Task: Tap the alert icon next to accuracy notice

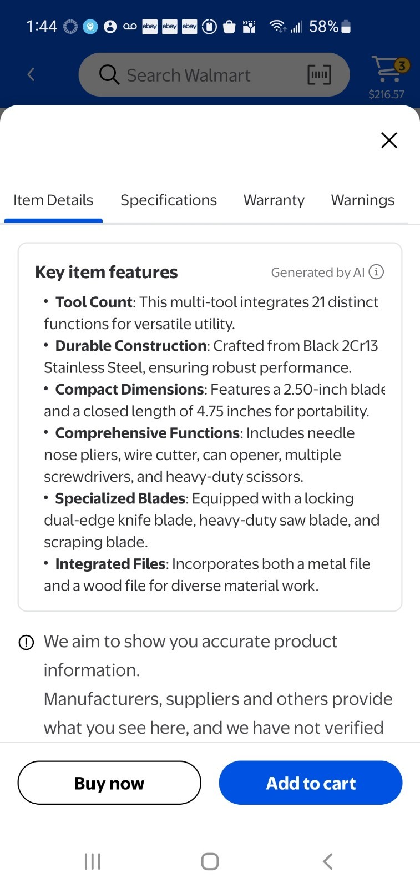Action: (x=26, y=642)
